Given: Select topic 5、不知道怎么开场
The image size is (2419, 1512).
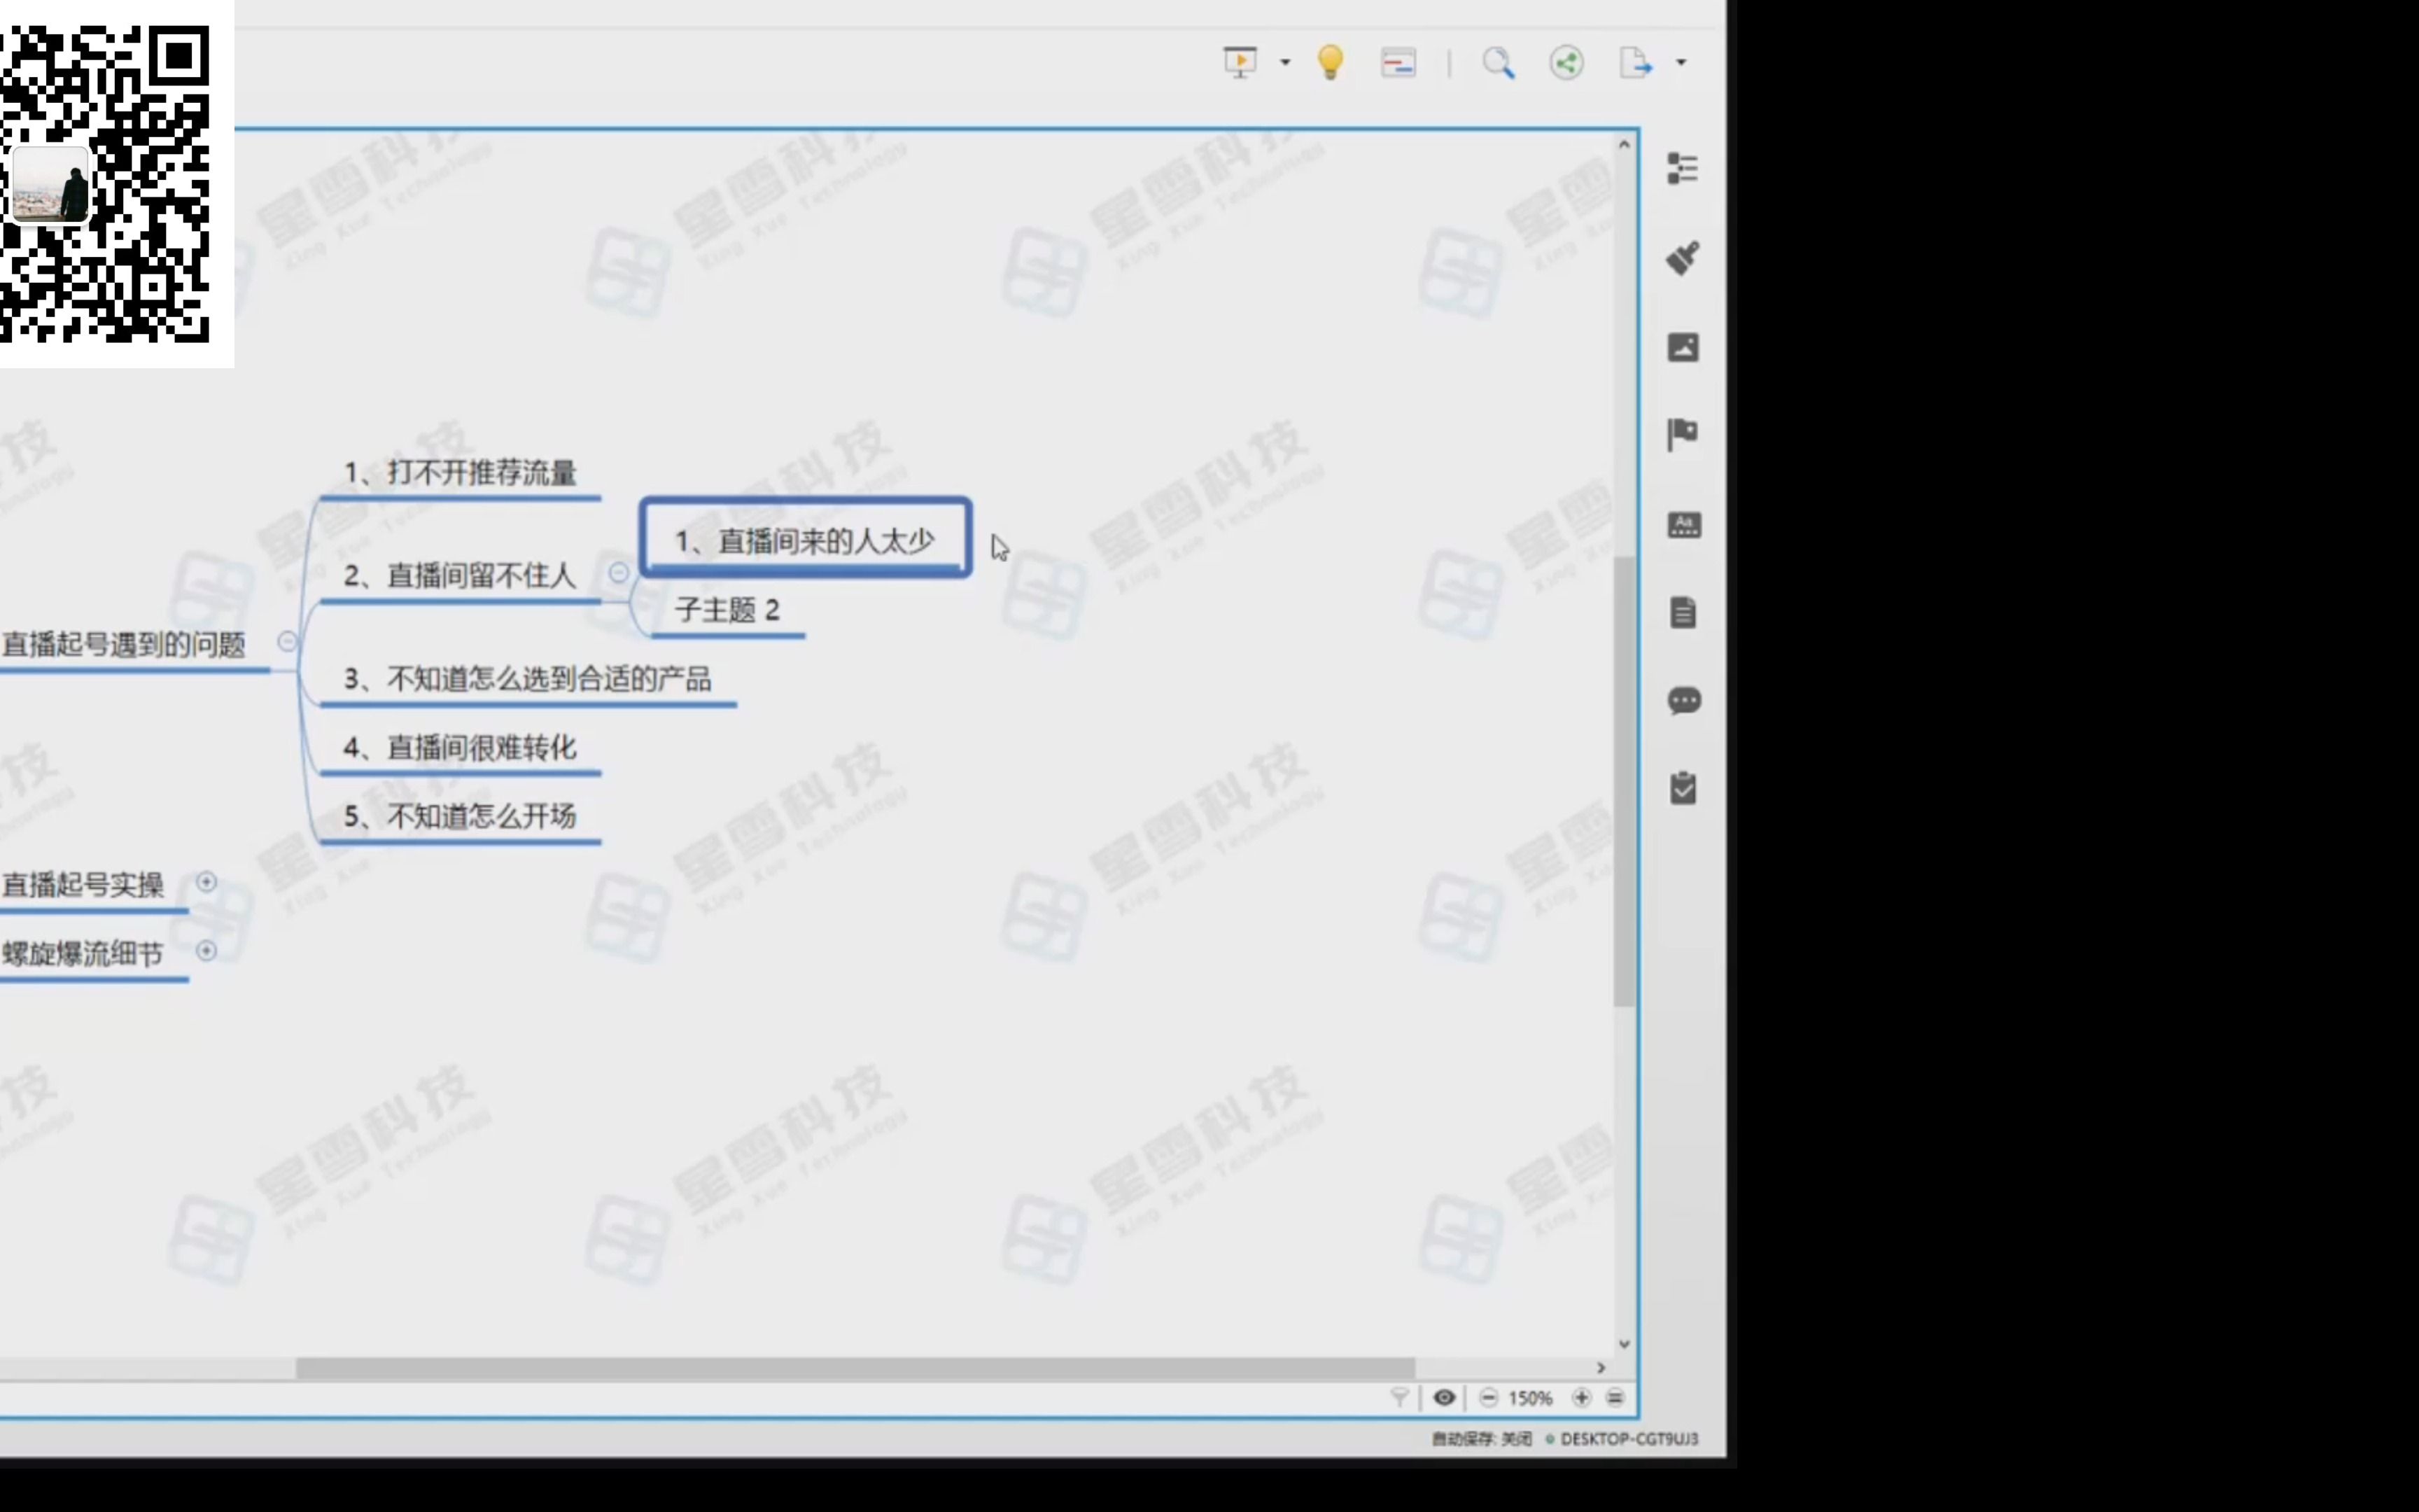Looking at the screenshot, I should pos(461,816).
